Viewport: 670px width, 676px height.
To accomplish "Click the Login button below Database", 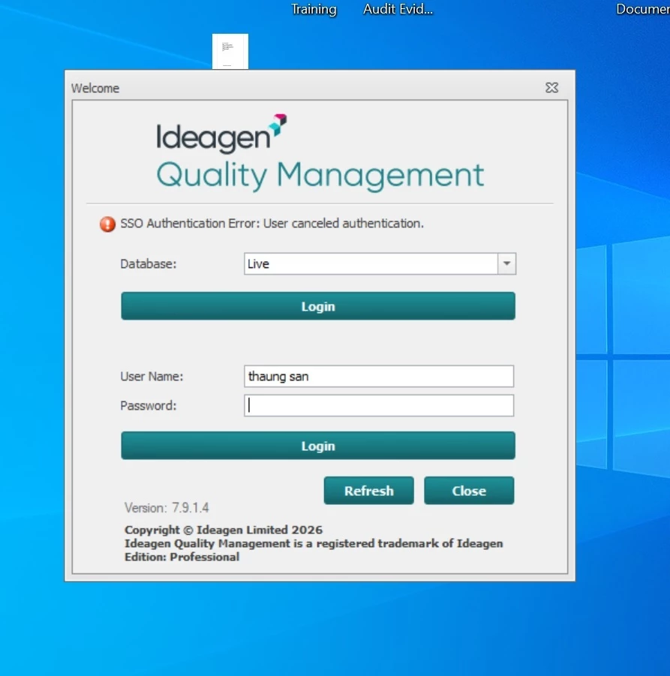I will [318, 306].
